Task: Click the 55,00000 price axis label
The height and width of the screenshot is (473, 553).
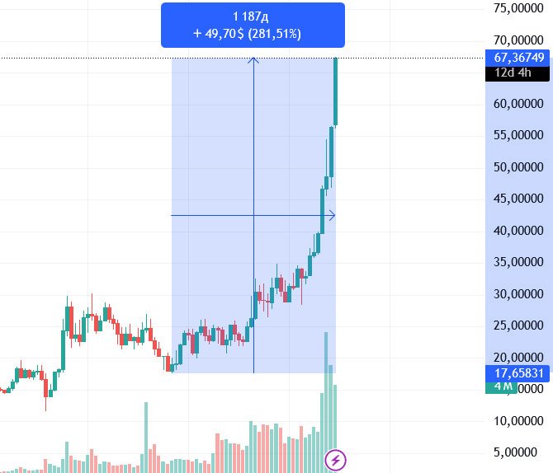Action: [x=517, y=135]
